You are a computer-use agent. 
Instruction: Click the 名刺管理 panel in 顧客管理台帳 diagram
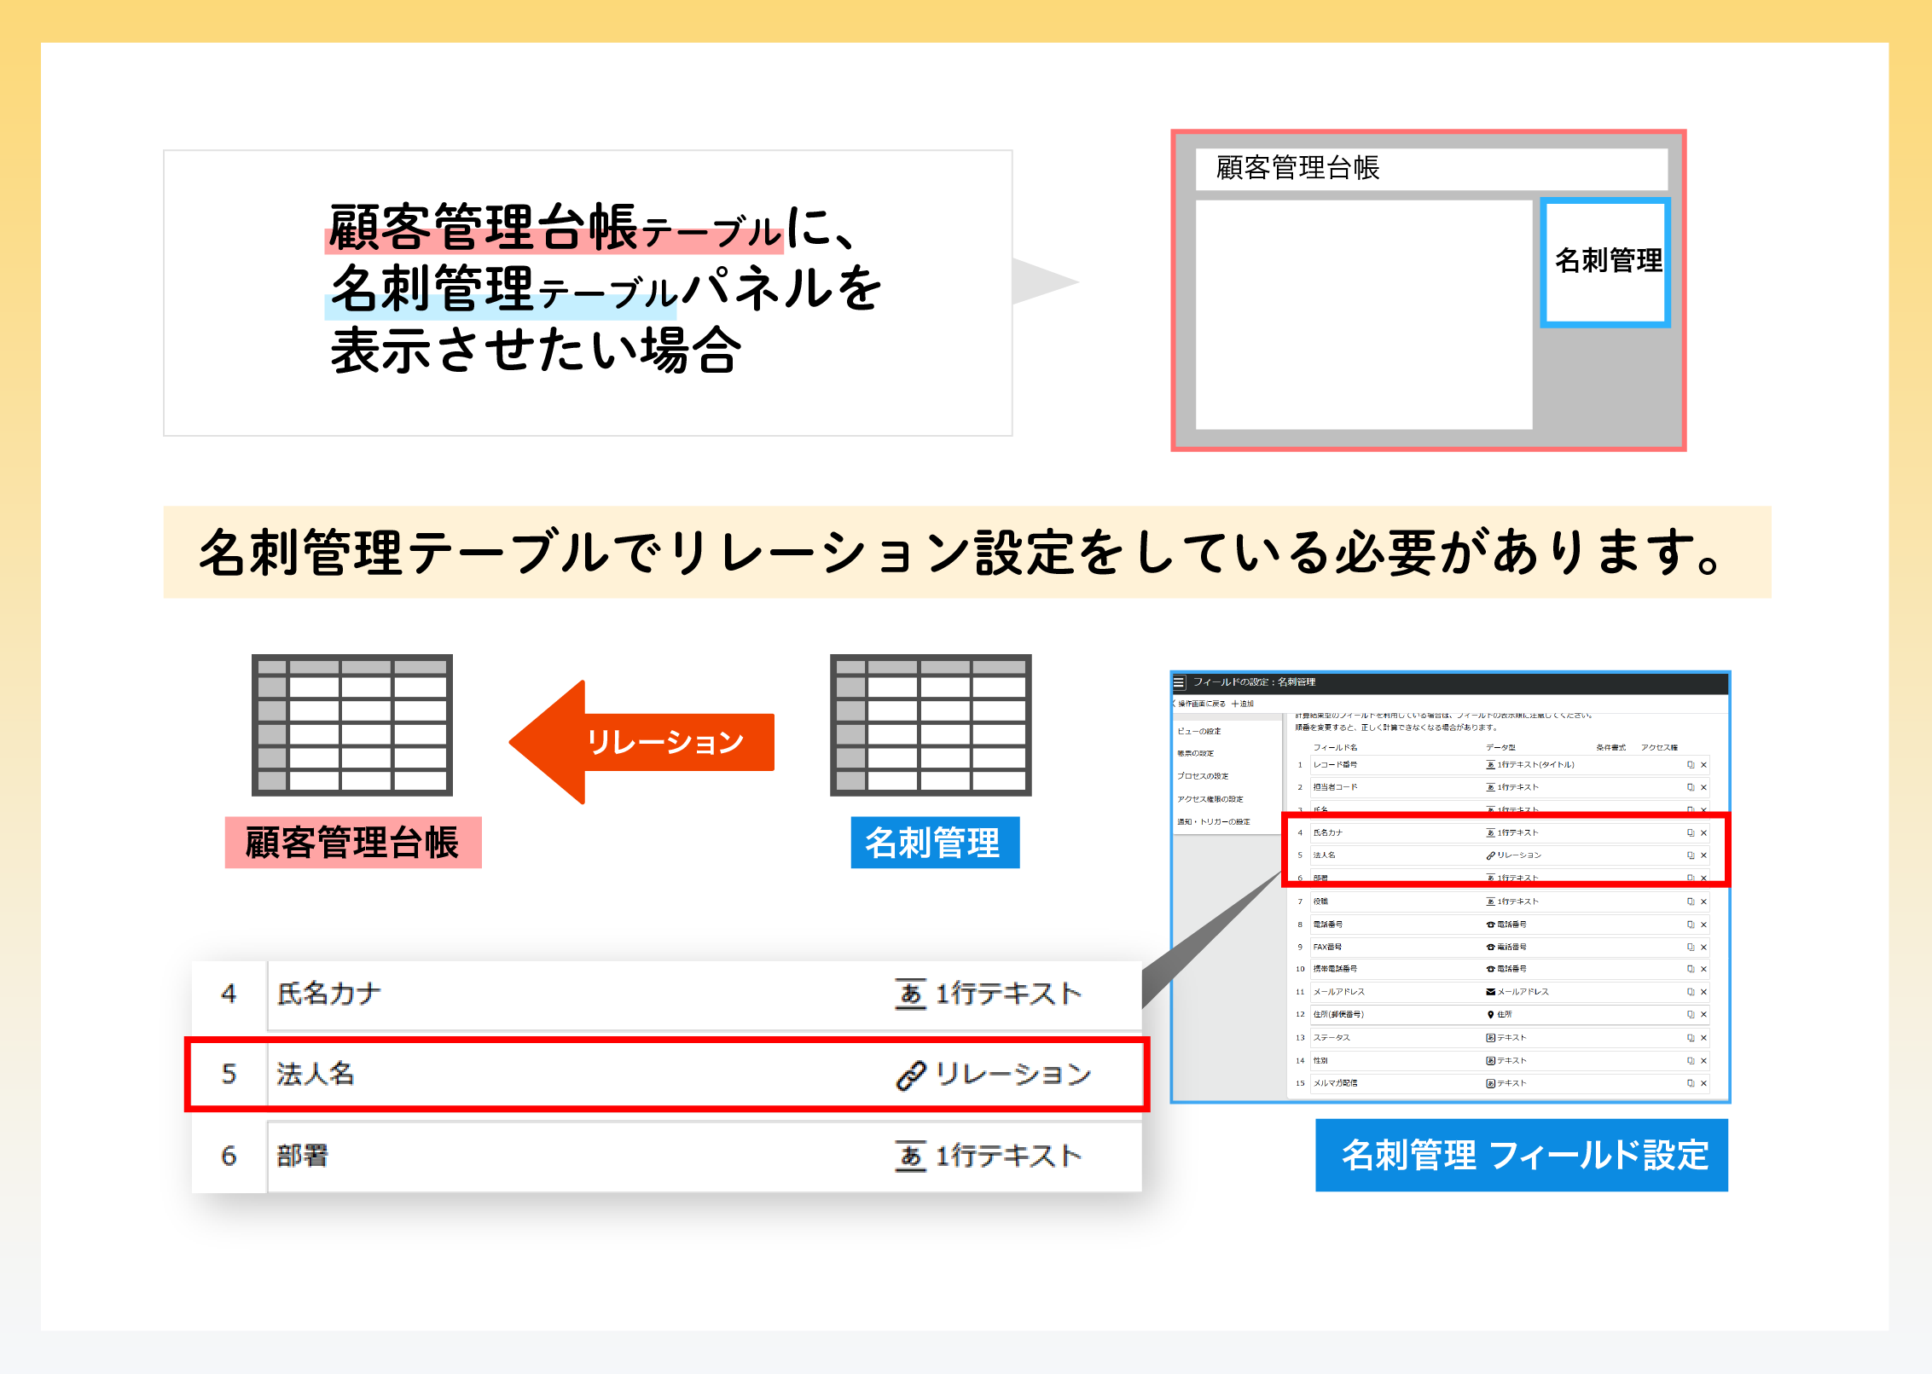[1605, 262]
